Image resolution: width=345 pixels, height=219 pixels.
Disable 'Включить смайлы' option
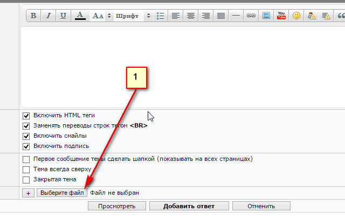26,136
